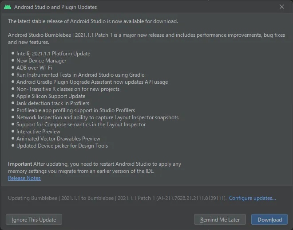Select the Jank detection track in Profilers line
This screenshot has width=293, height=230.
point(53,103)
